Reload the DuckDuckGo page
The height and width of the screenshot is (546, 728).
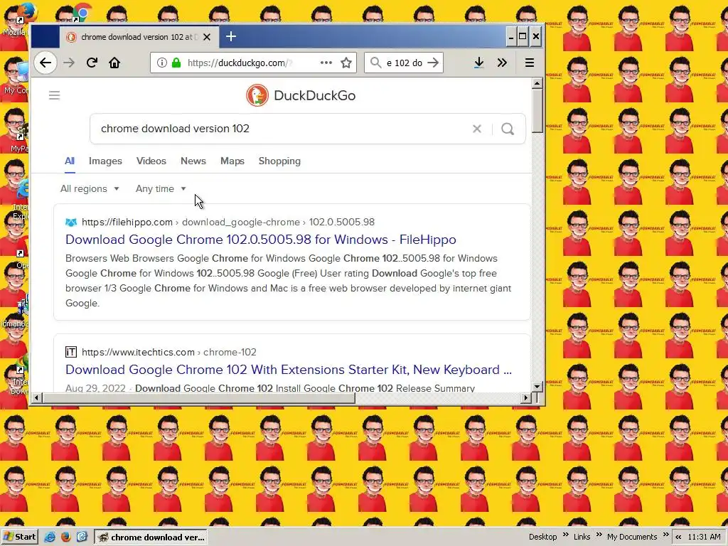92,63
